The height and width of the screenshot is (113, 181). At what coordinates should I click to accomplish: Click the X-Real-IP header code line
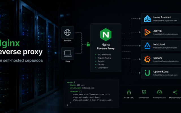tap(92, 100)
